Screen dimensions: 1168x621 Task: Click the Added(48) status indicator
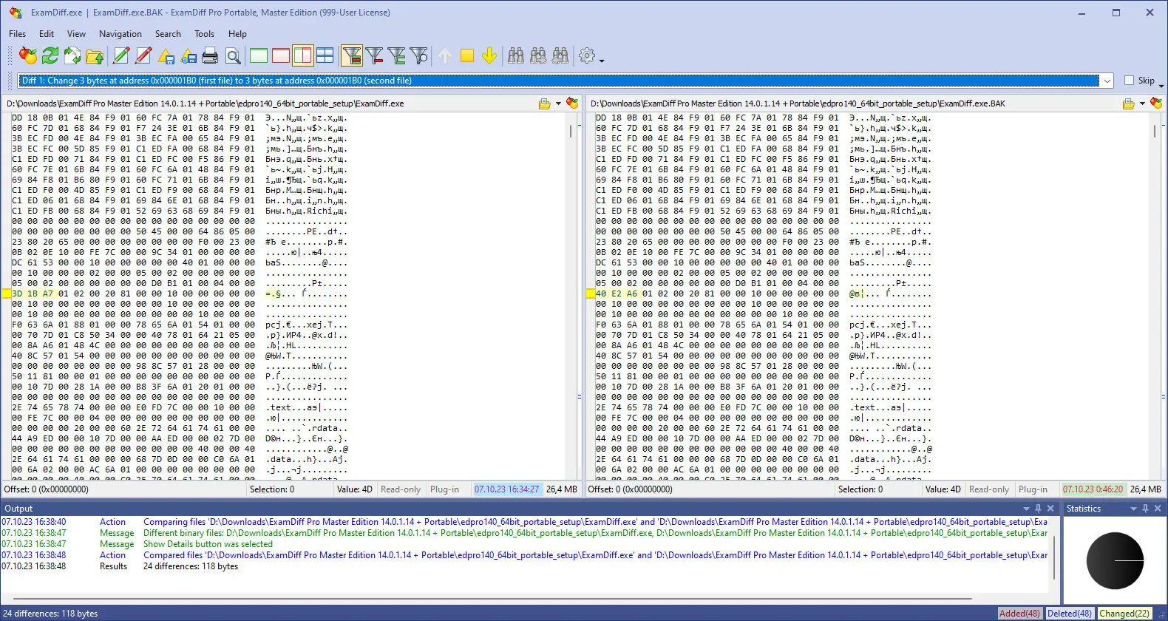[1019, 614]
